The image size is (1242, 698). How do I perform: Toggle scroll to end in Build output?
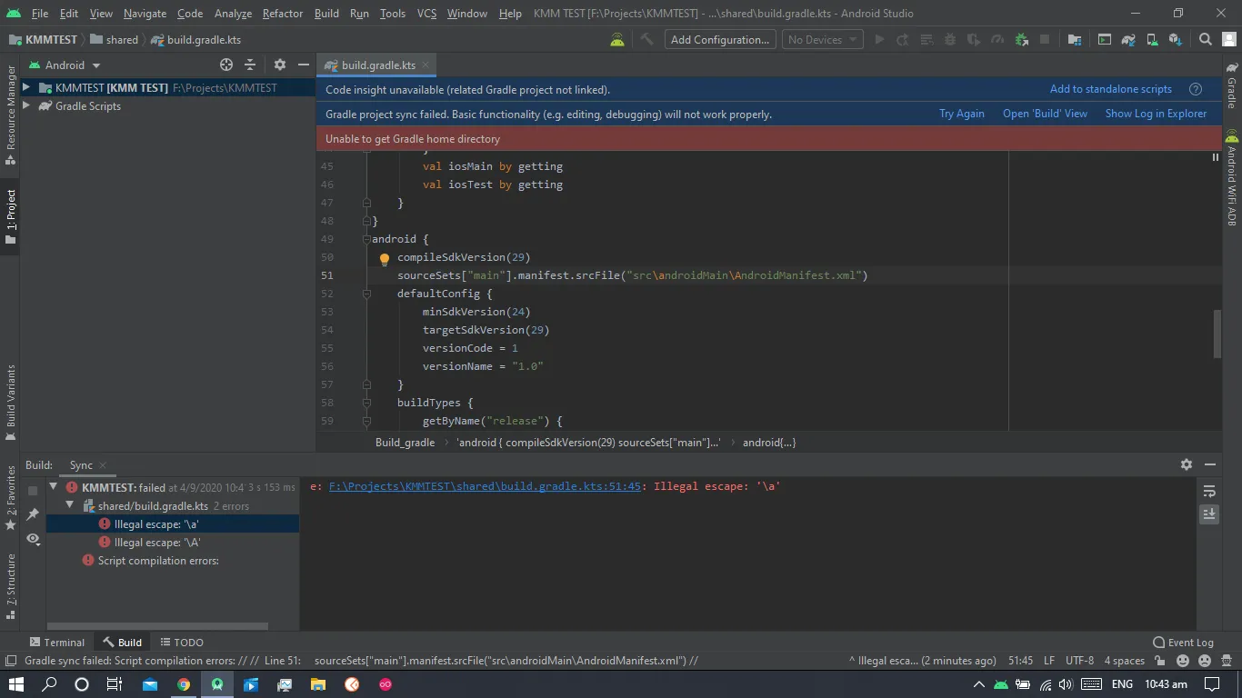[x=1209, y=514]
